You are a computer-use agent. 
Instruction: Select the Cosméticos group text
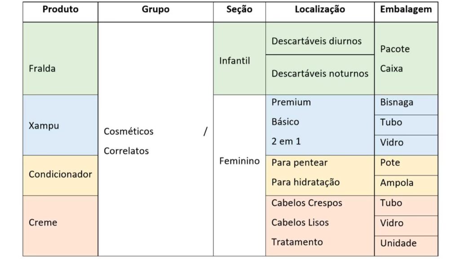[x=128, y=131]
